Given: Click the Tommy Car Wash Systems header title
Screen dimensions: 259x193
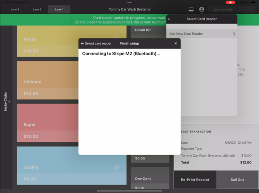Looking at the screenshot, I should pos(129,9).
